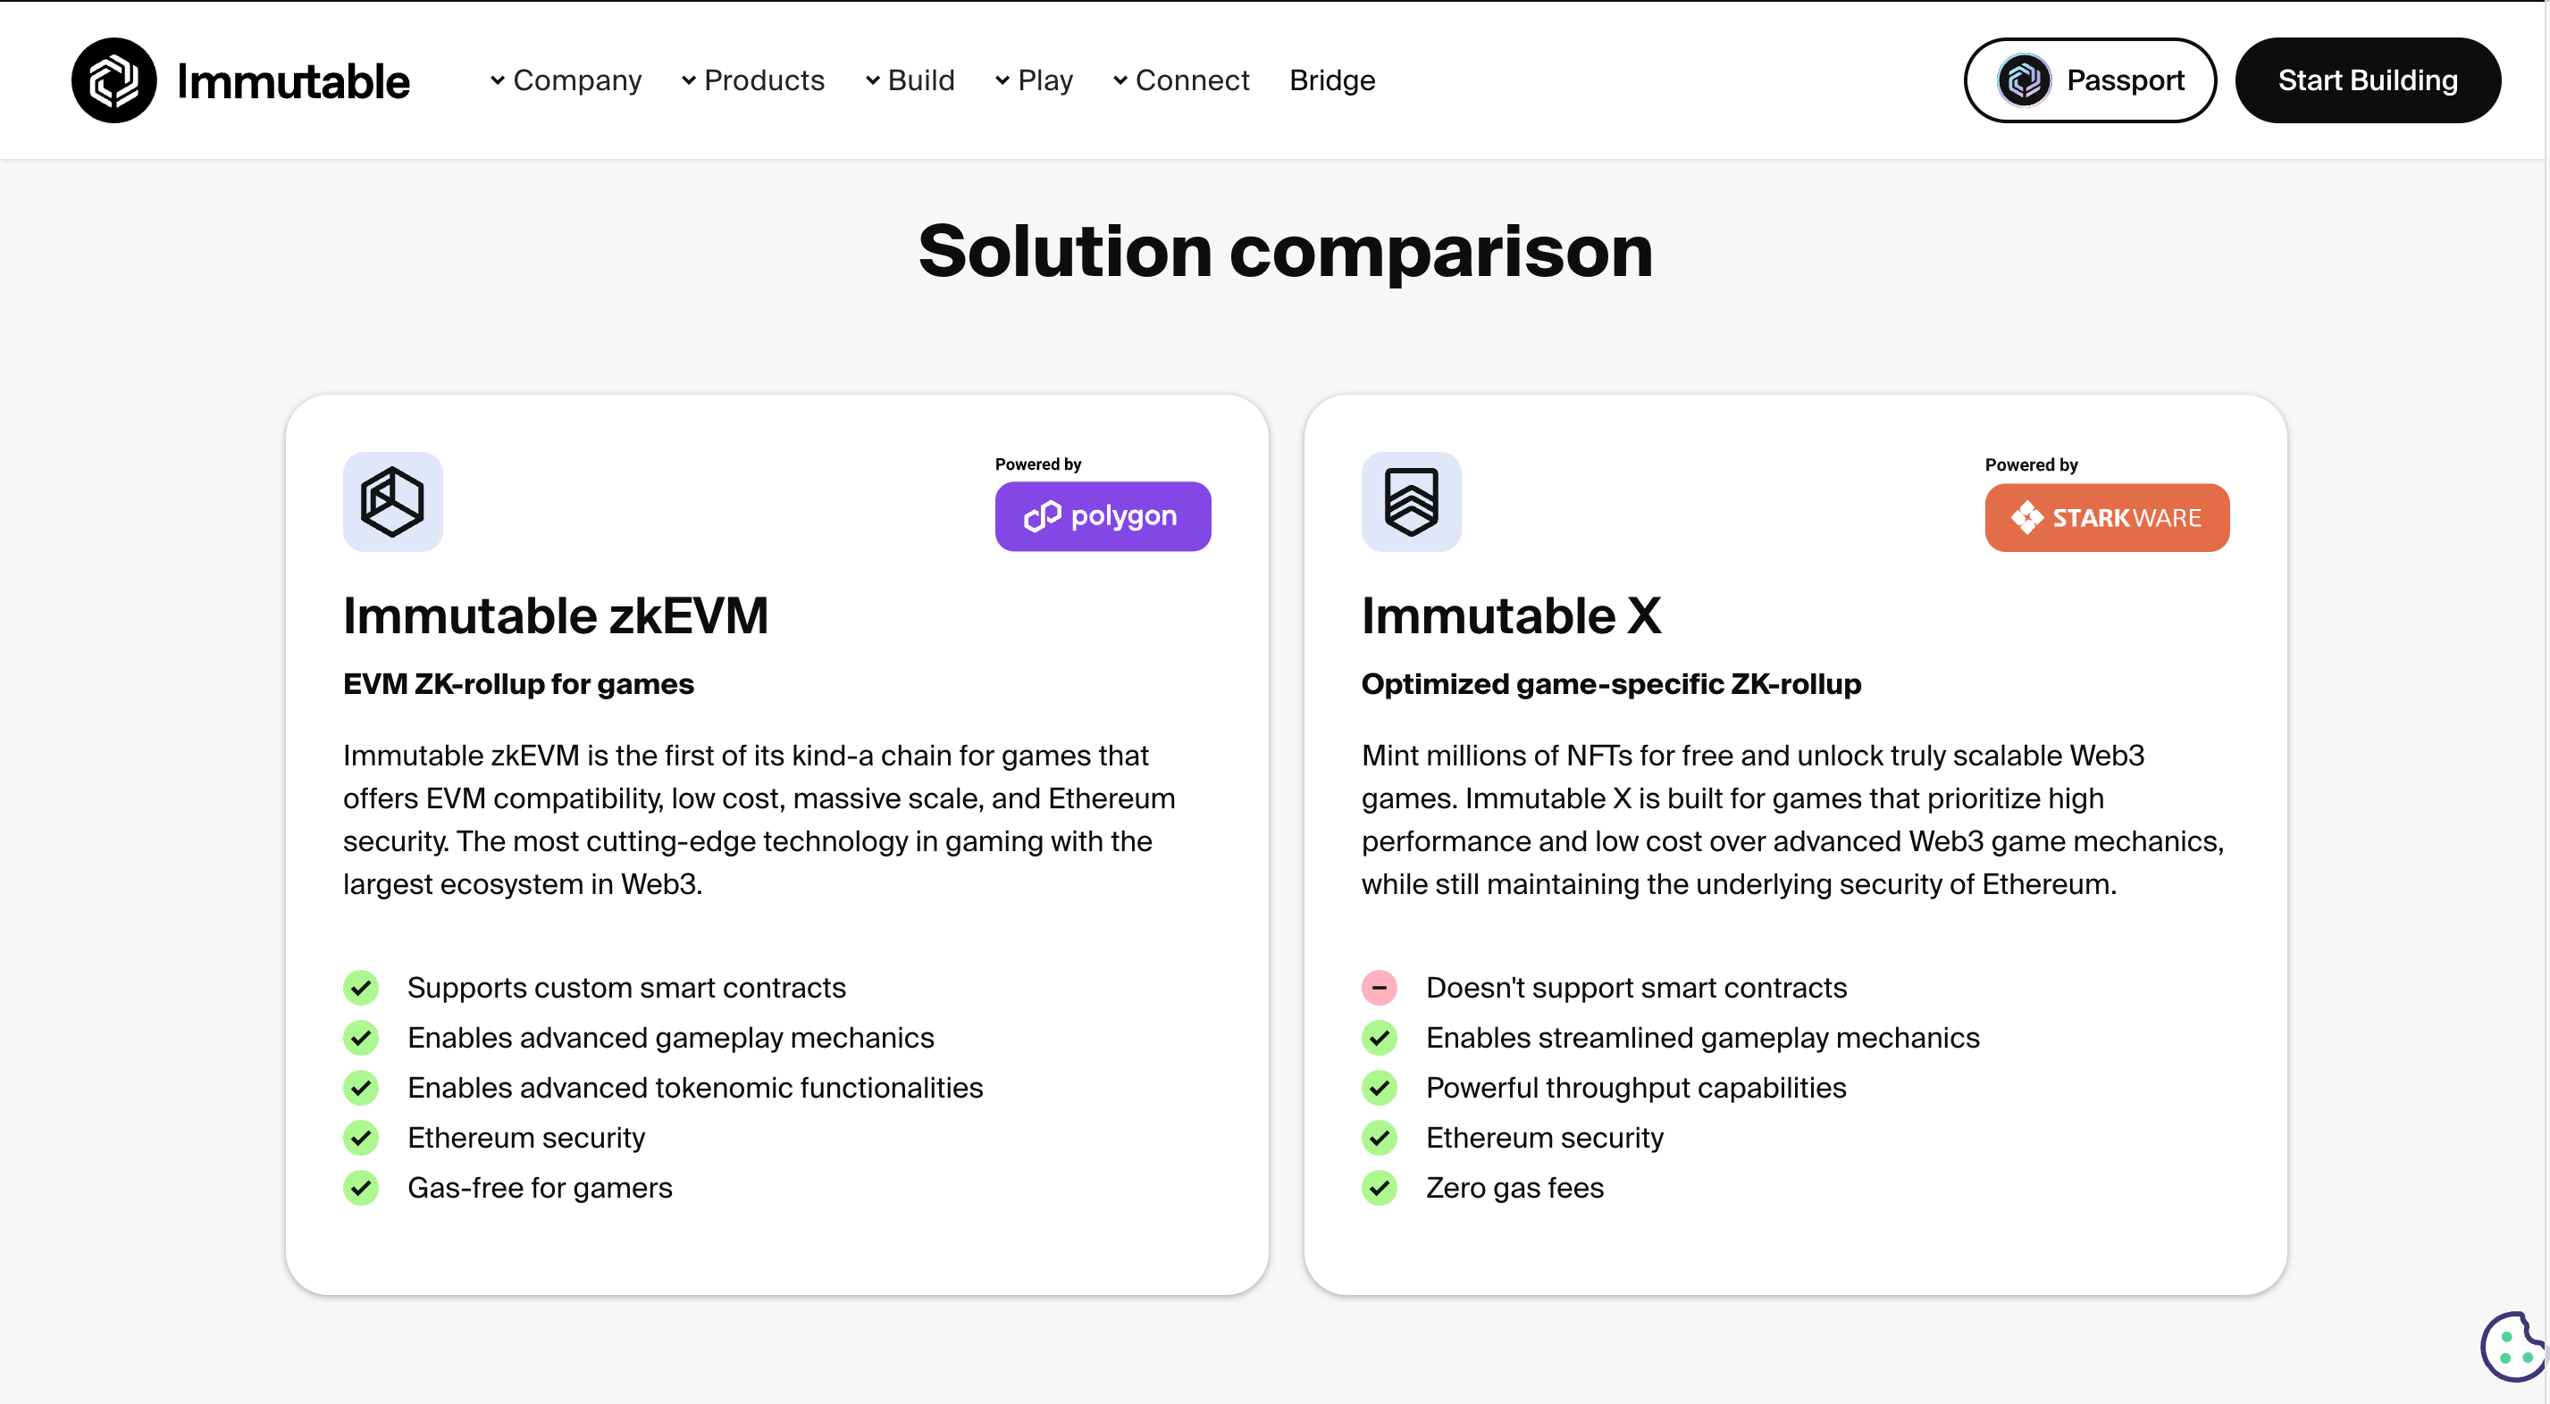Image resolution: width=2550 pixels, height=1404 pixels.
Task: Click check icon beside 'Powerful throughput capabilities'
Action: 1379,1087
